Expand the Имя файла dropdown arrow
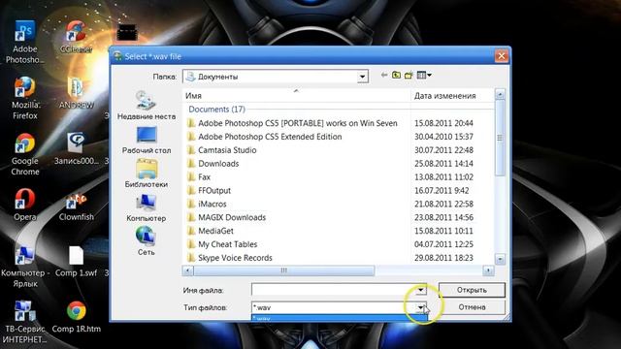The height and width of the screenshot is (349, 621). tap(420, 290)
